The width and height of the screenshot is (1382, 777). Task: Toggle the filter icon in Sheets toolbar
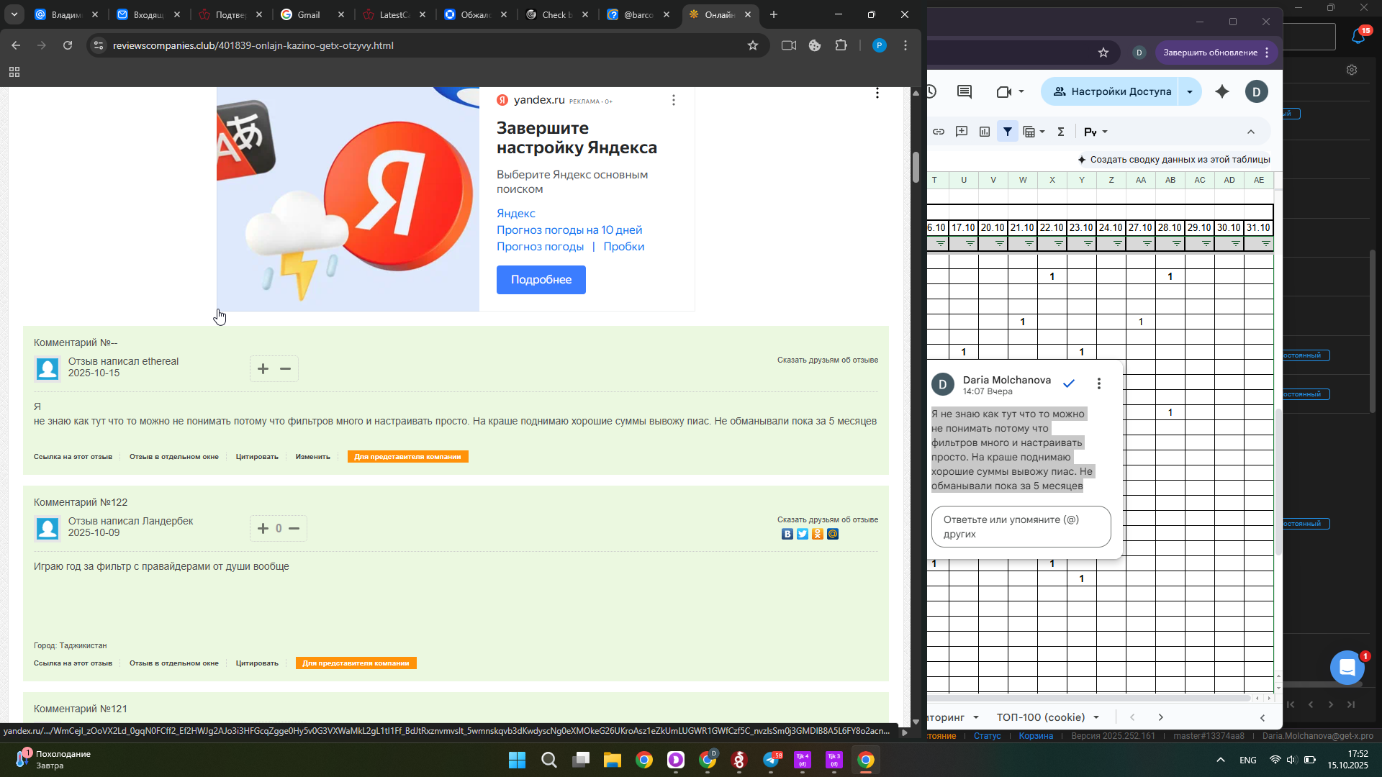point(1008,132)
